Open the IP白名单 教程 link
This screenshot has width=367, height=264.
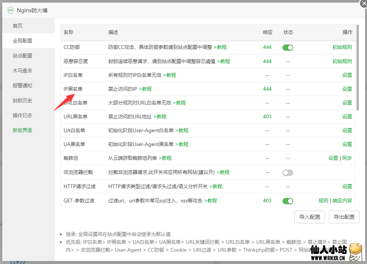coord(170,75)
